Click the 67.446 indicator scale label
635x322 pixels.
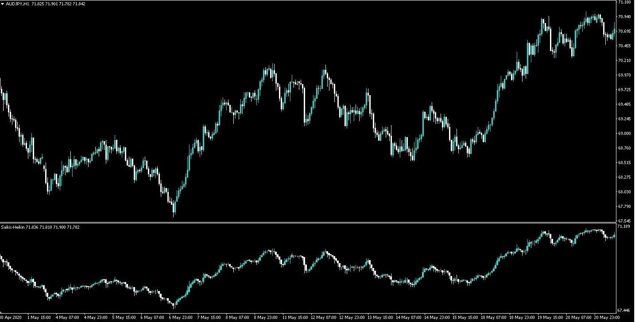pyautogui.click(x=624, y=311)
